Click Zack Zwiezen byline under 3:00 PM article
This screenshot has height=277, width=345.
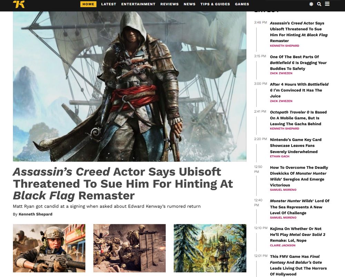tap(281, 101)
